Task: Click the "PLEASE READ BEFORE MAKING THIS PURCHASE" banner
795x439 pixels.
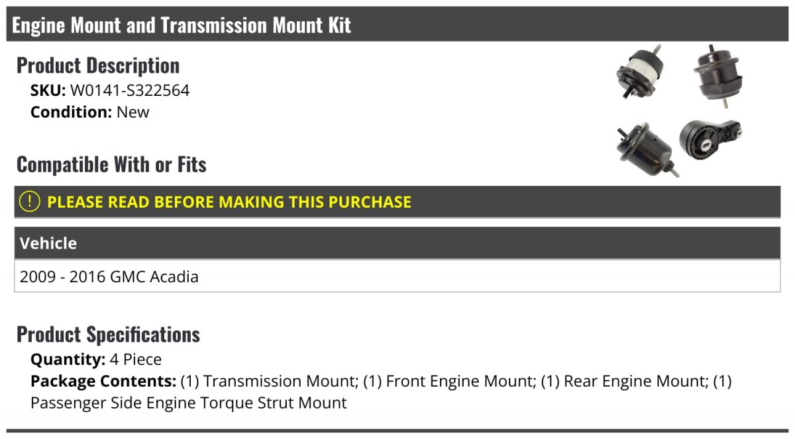Action: pyautogui.click(x=229, y=202)
